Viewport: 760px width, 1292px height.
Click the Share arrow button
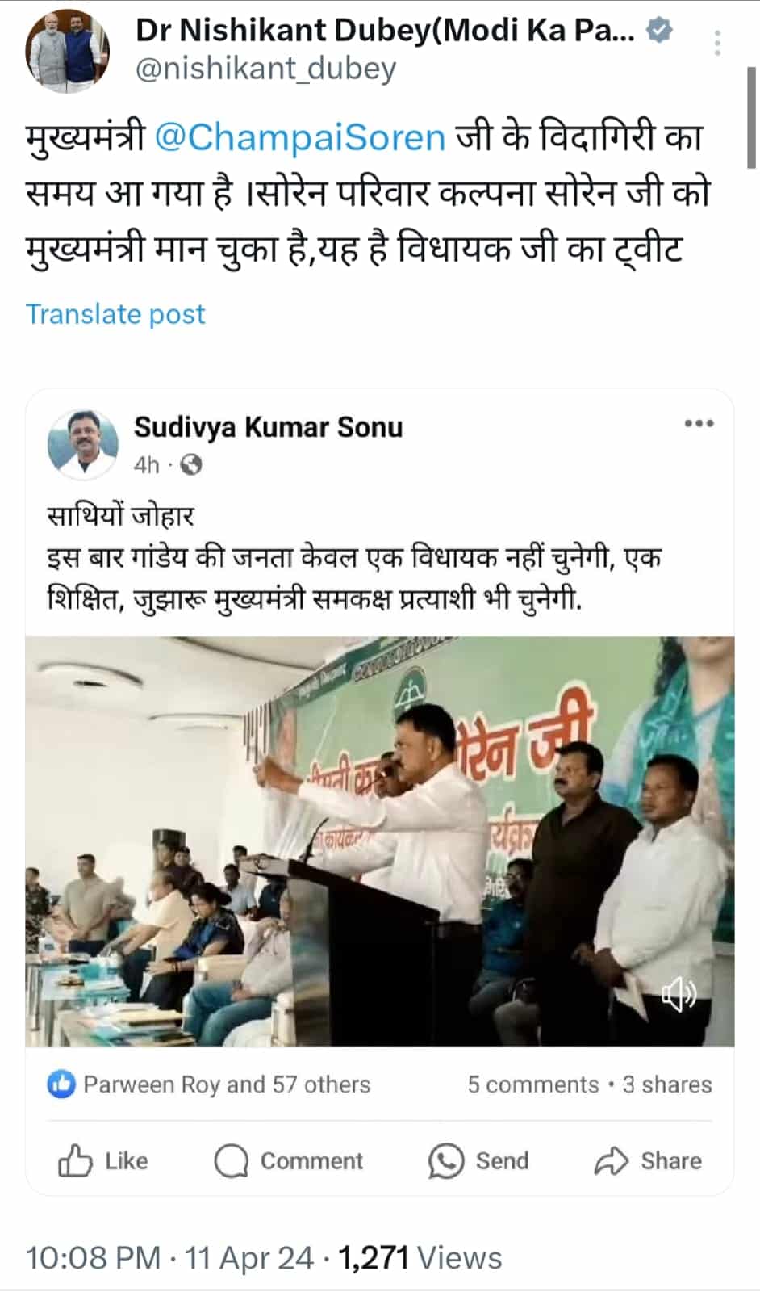pos(648,1161)
